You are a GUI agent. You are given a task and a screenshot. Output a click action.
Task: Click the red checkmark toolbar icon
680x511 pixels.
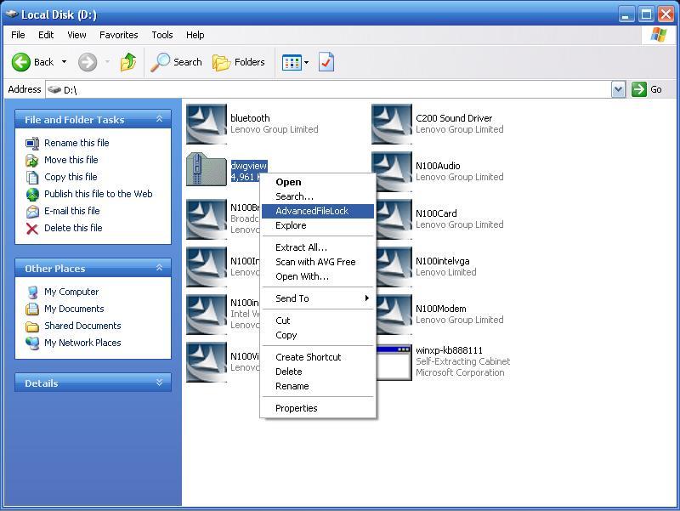[326, 62]
